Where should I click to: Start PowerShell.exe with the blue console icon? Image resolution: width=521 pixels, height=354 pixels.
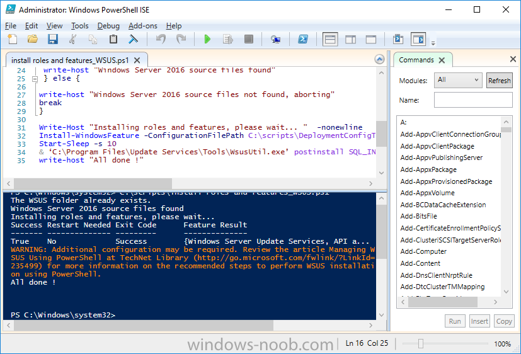point(302,39)
